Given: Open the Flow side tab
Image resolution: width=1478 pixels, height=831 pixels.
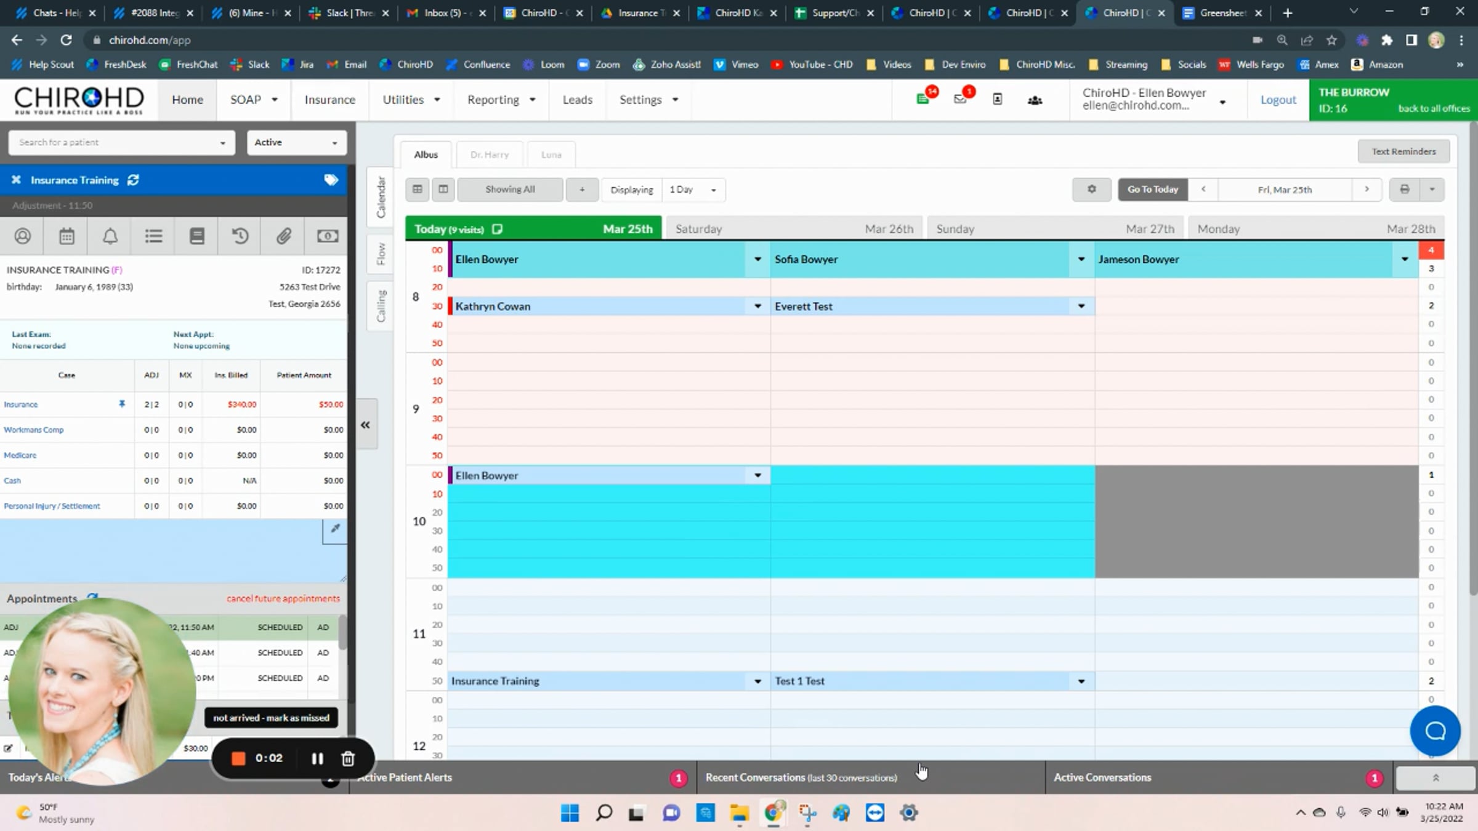Looking at the screenshot, I should [381, 254].
